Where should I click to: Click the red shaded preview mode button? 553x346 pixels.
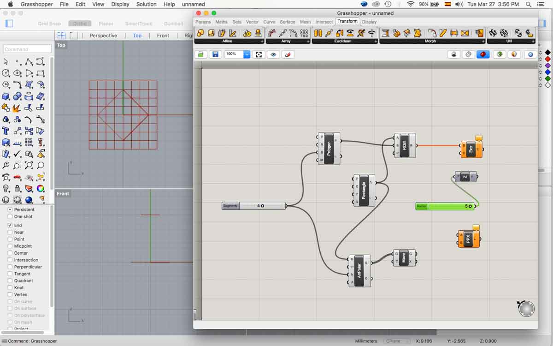tap(482, 54)
